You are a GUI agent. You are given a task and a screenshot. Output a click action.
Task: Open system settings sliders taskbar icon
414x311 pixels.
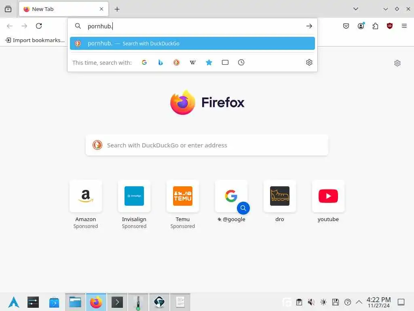tap(33, 302)
